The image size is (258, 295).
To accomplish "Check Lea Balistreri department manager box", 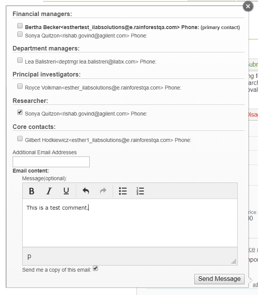I will tap(20, 60).
